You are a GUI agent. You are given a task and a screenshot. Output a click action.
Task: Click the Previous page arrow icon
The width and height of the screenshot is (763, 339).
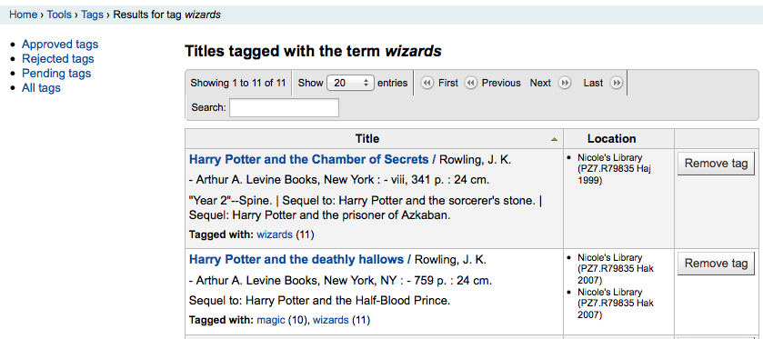pos(470,84)
